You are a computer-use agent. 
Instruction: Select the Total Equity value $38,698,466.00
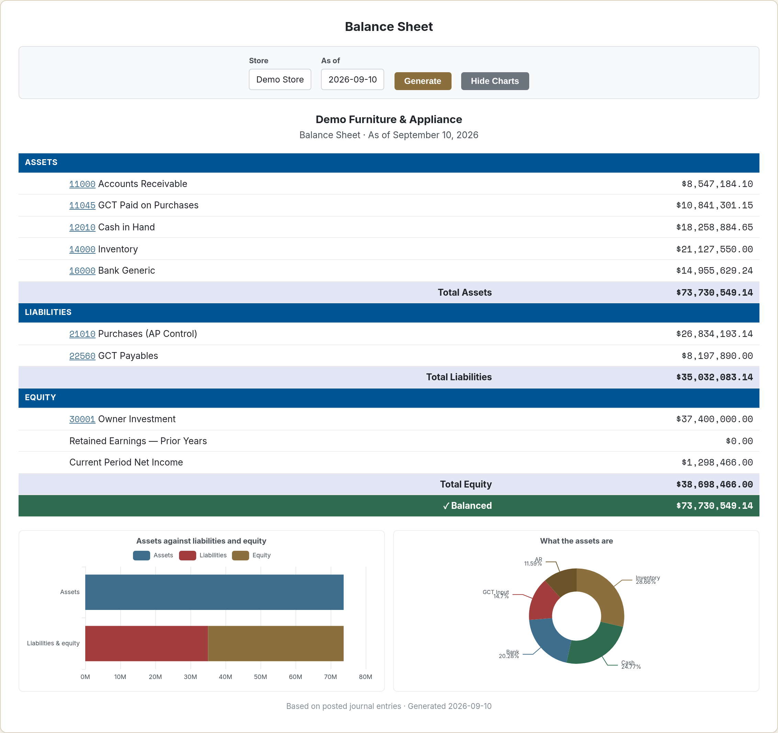[x=714, y=484]
